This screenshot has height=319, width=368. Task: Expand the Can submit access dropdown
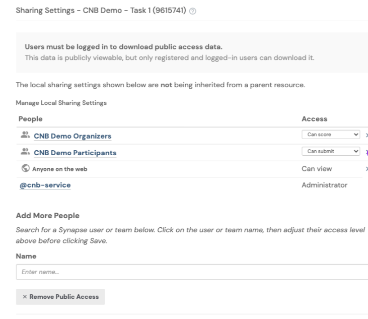coord(331,152)
